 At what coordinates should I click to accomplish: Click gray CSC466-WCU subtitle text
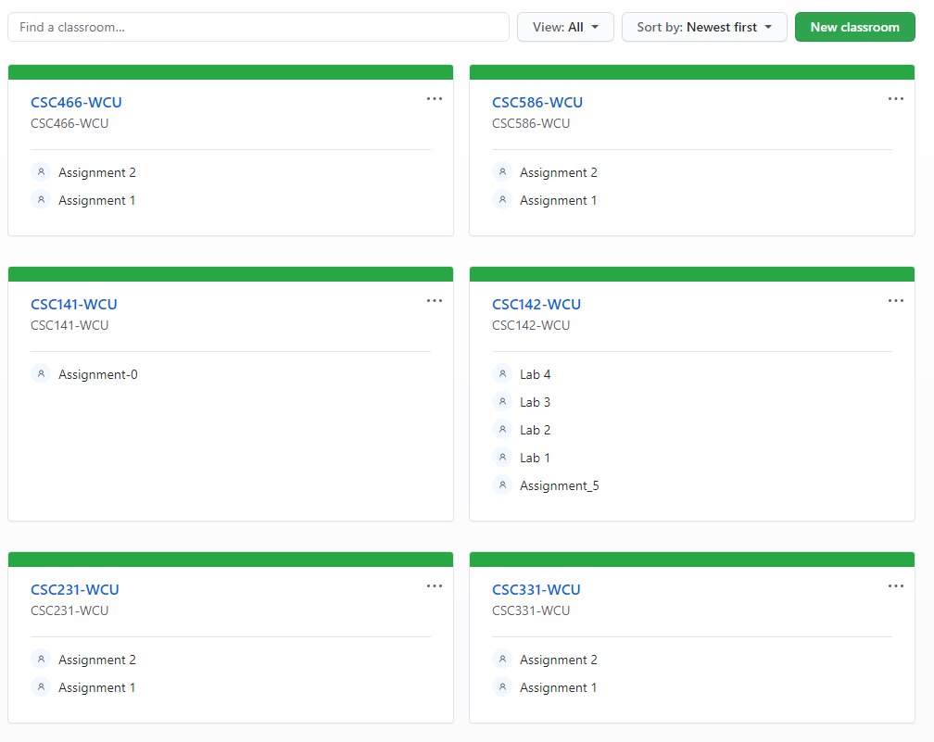69,123
